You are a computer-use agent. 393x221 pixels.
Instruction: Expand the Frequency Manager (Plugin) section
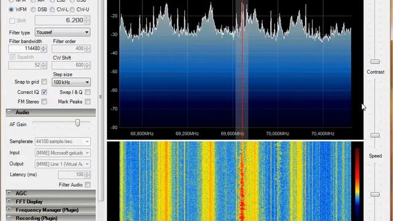coord(9,209)
